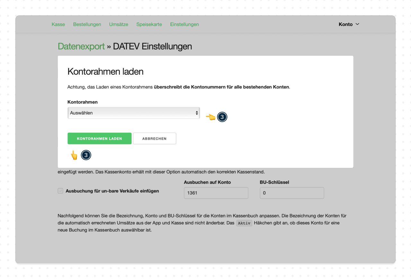The width and height of the screenshot is (411, 279).
Task: Follow the Datenexport breadcrumb link
Action: [x=81, y=46]
